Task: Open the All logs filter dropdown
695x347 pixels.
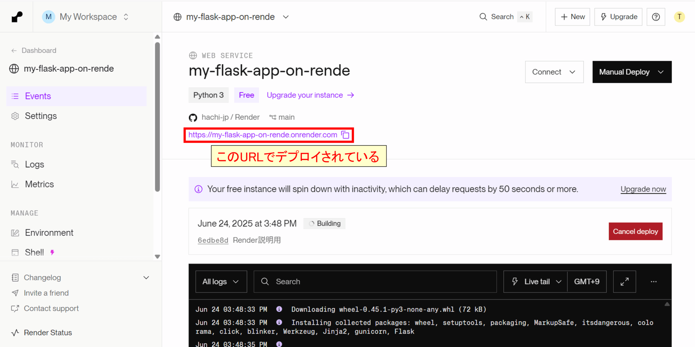Action: coord(221,282)
